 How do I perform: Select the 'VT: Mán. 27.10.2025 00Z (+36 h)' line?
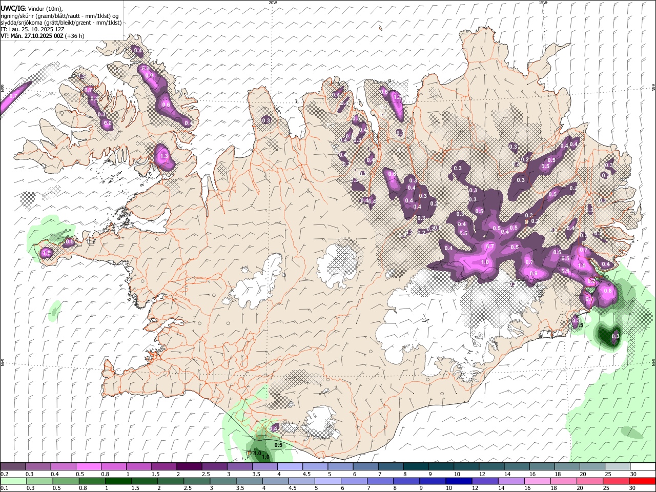coord(43,36)
